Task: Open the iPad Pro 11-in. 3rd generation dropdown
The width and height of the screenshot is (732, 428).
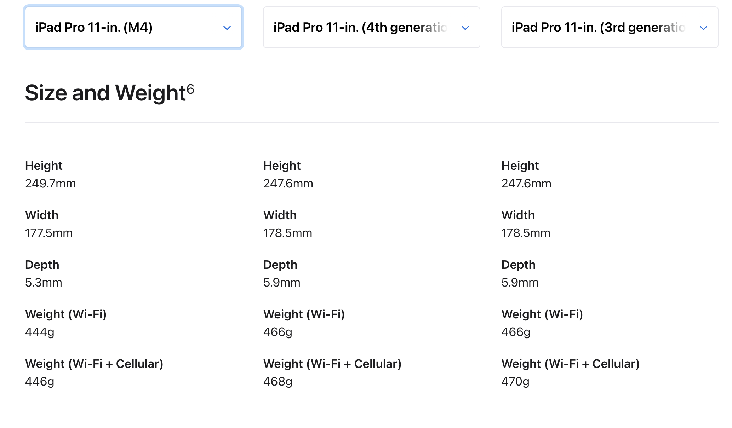Action: (x=610, y=27)
